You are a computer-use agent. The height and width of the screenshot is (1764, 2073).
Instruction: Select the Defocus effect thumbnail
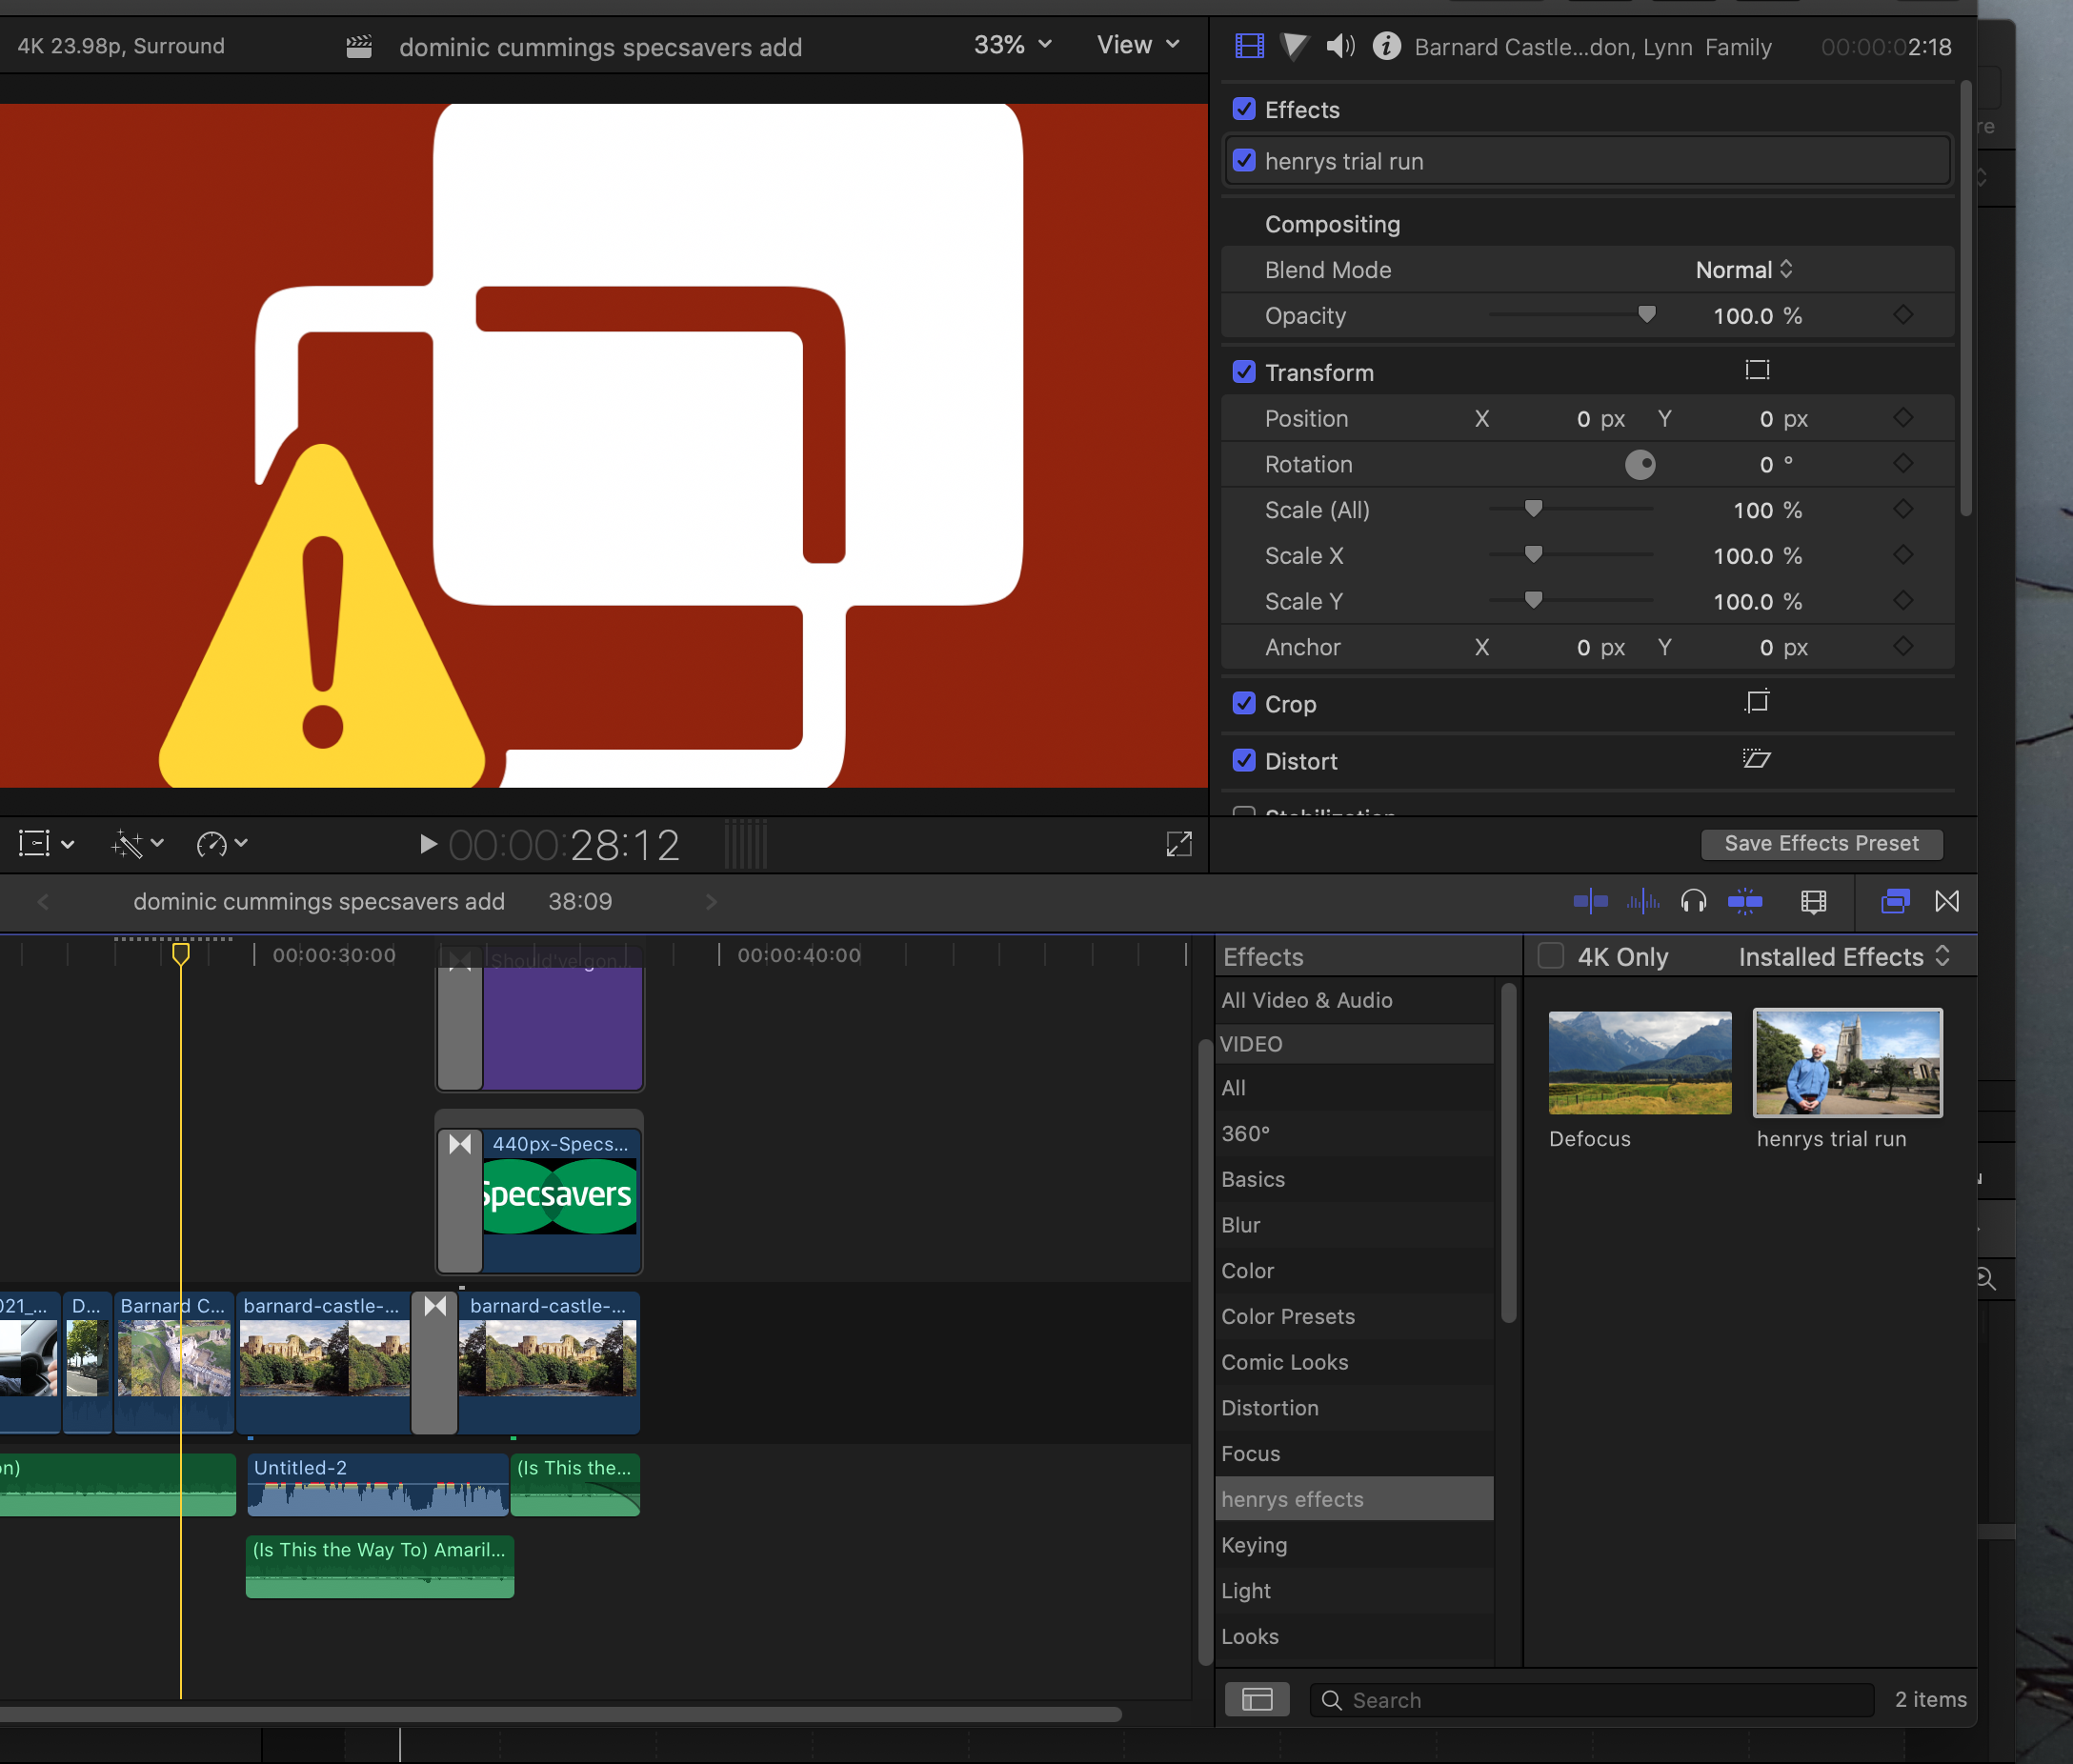pyautogui.click(x=1639, y=1063)
